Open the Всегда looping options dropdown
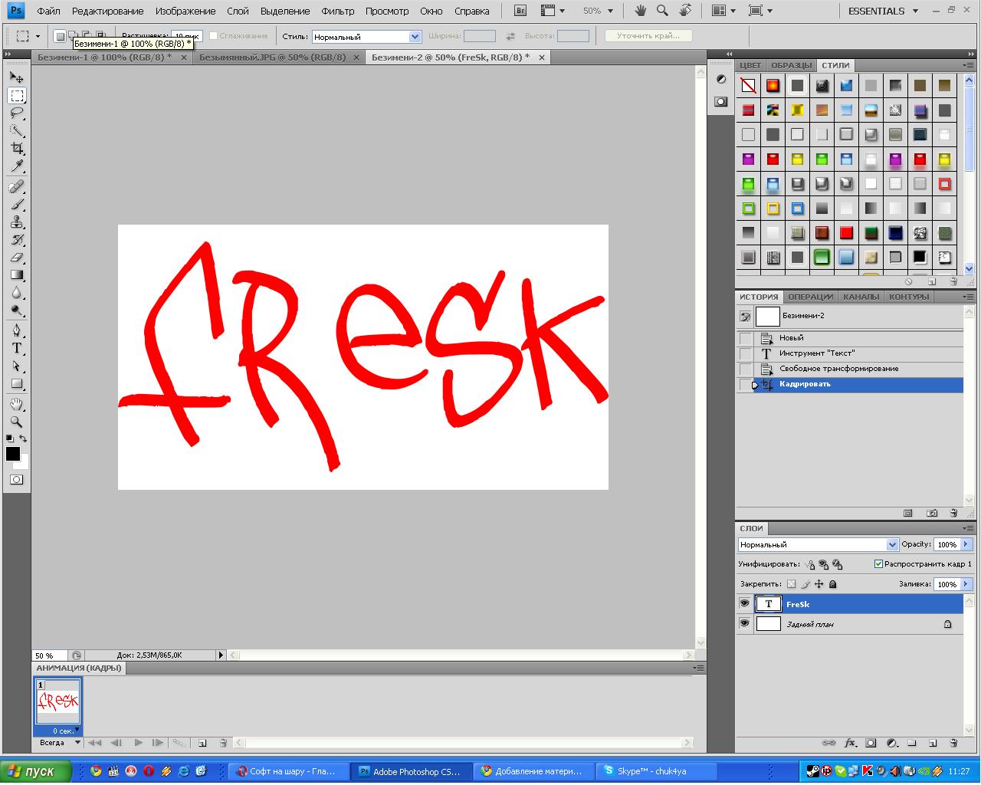The height and width of the screenshot is (785, 981). coord(60,743)
